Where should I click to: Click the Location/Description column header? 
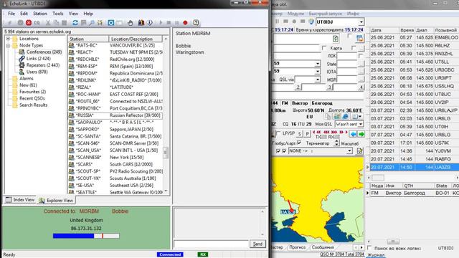tap(136, 39)
